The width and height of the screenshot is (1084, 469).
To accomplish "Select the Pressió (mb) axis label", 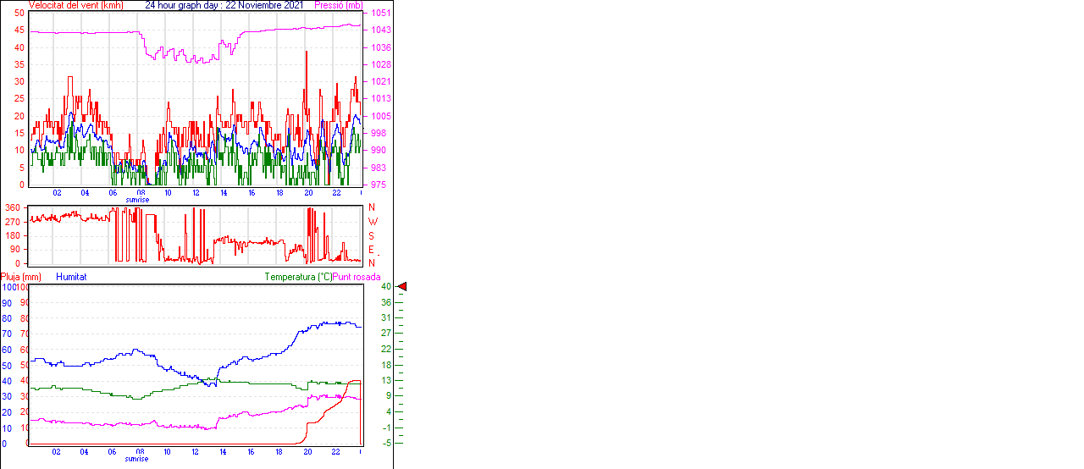I will pyautogui.click(x=337, y=5).
